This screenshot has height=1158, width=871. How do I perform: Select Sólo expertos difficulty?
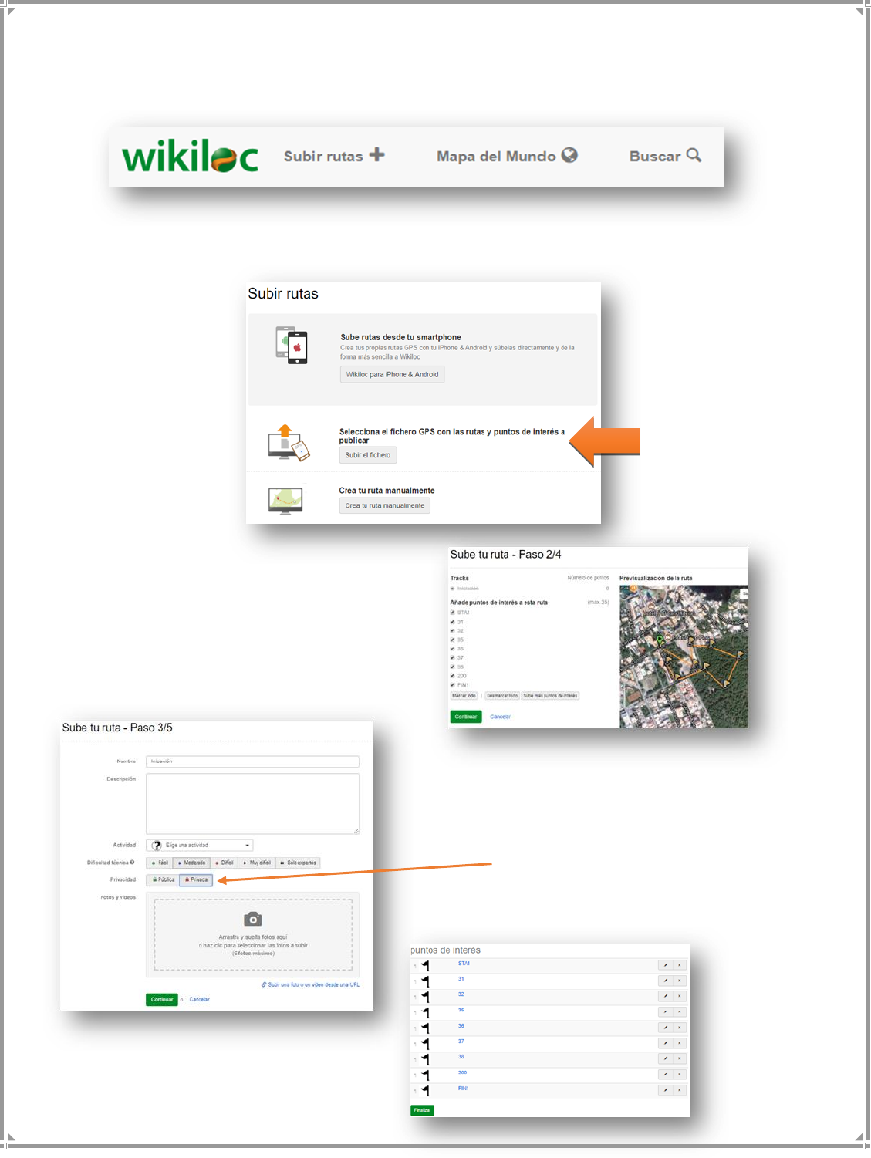298,863
